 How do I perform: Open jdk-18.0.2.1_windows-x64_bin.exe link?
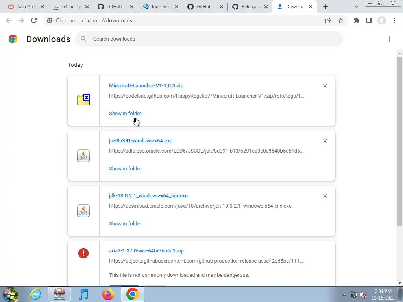point(148,196)
